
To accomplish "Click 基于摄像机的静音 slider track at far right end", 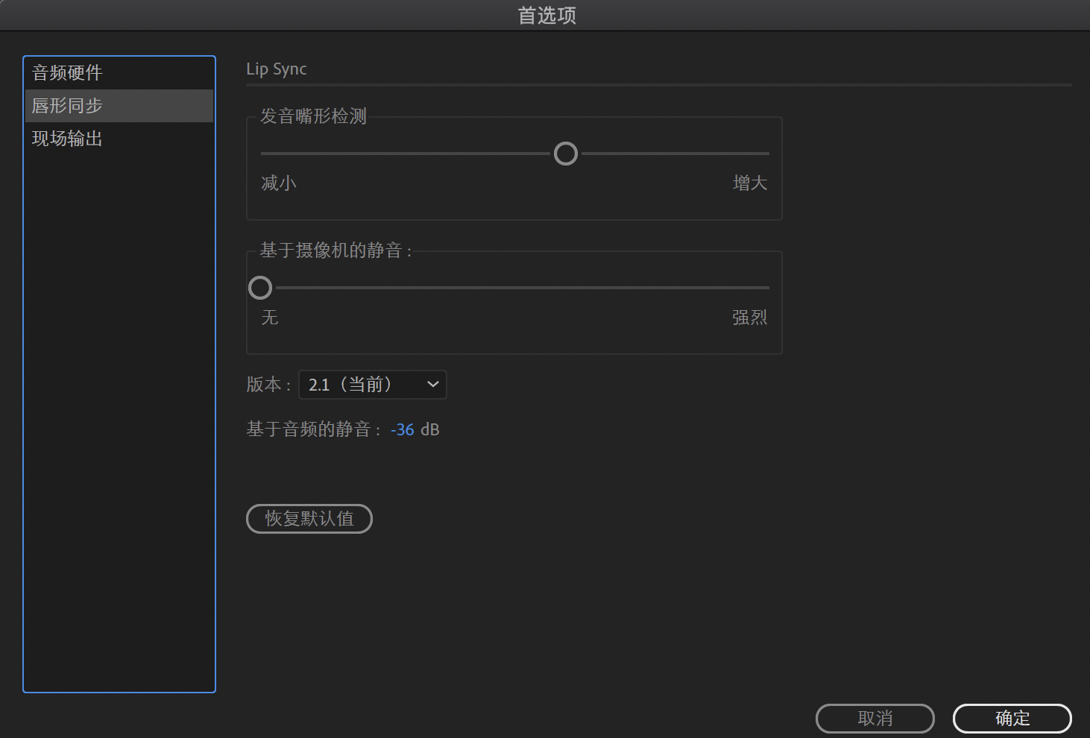I will click(766, 288).
